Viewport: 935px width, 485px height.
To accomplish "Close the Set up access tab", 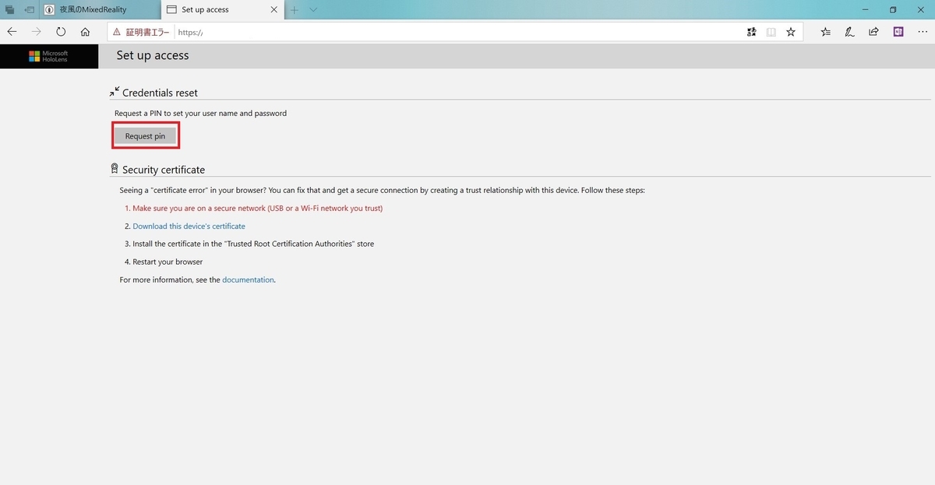I will pyautogui.click(x=273, y=10).
